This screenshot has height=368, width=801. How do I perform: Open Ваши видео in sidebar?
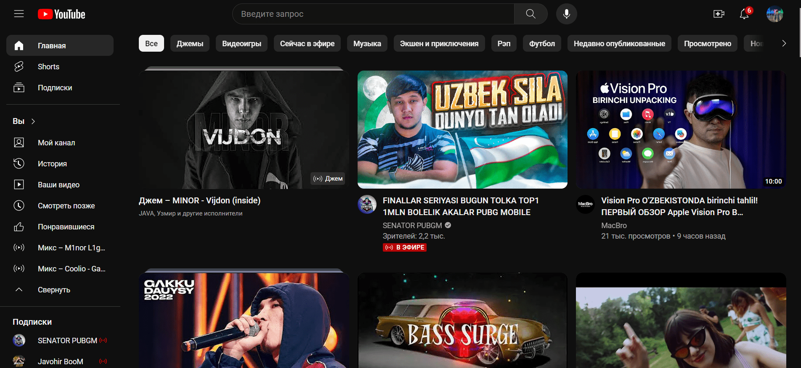[60, 184]
